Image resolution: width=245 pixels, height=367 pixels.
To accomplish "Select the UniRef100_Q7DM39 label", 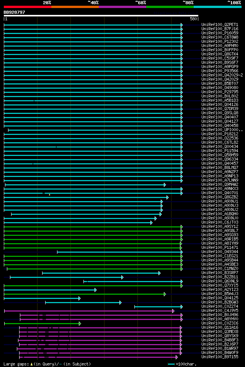I will (220, 109).
